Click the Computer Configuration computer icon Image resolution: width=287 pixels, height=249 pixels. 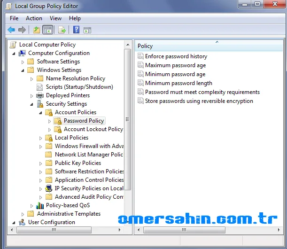pyautogui.click(x=22, y=53)
